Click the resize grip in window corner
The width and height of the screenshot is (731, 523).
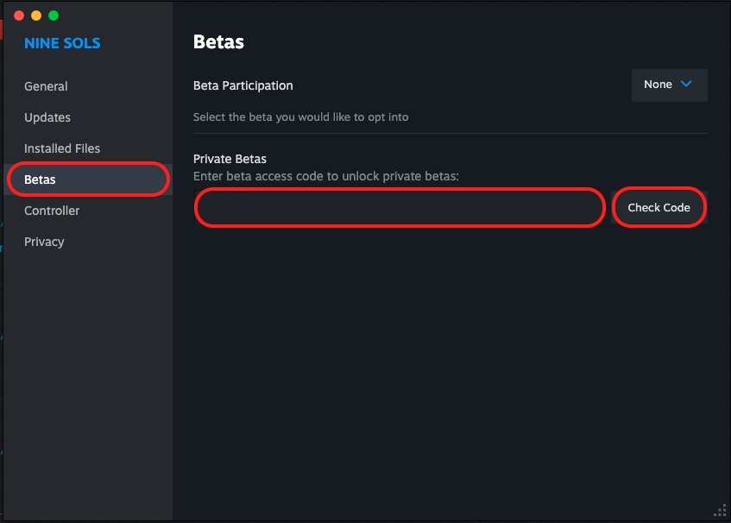coord(722,513)
